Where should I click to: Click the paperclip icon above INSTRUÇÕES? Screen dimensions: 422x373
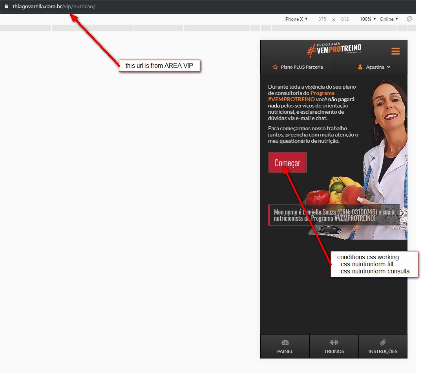tap(383, 342)
